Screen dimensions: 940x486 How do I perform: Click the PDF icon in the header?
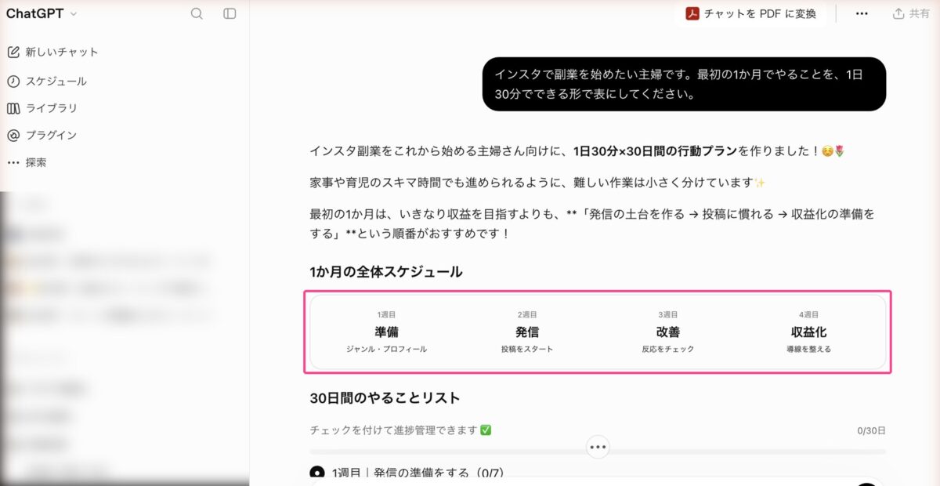coord(692,13)
